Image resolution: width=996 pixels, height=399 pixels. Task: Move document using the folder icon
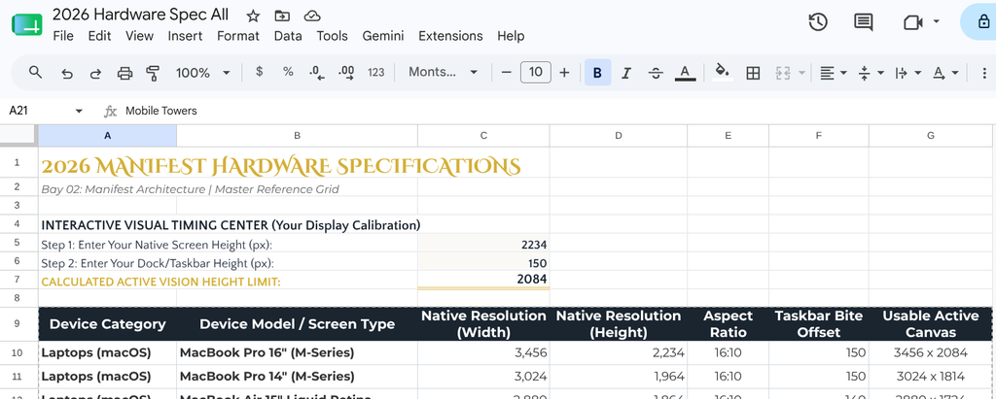pyautogui.click(x=282, y=16)
